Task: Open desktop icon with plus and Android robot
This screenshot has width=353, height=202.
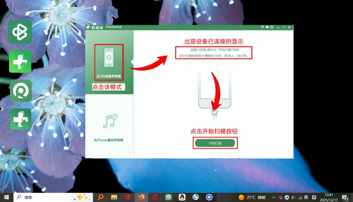Action: [x=20, y=61]
